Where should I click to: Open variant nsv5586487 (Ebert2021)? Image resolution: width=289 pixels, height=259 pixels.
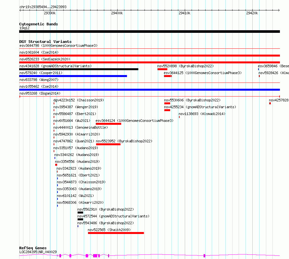(75, 114)
